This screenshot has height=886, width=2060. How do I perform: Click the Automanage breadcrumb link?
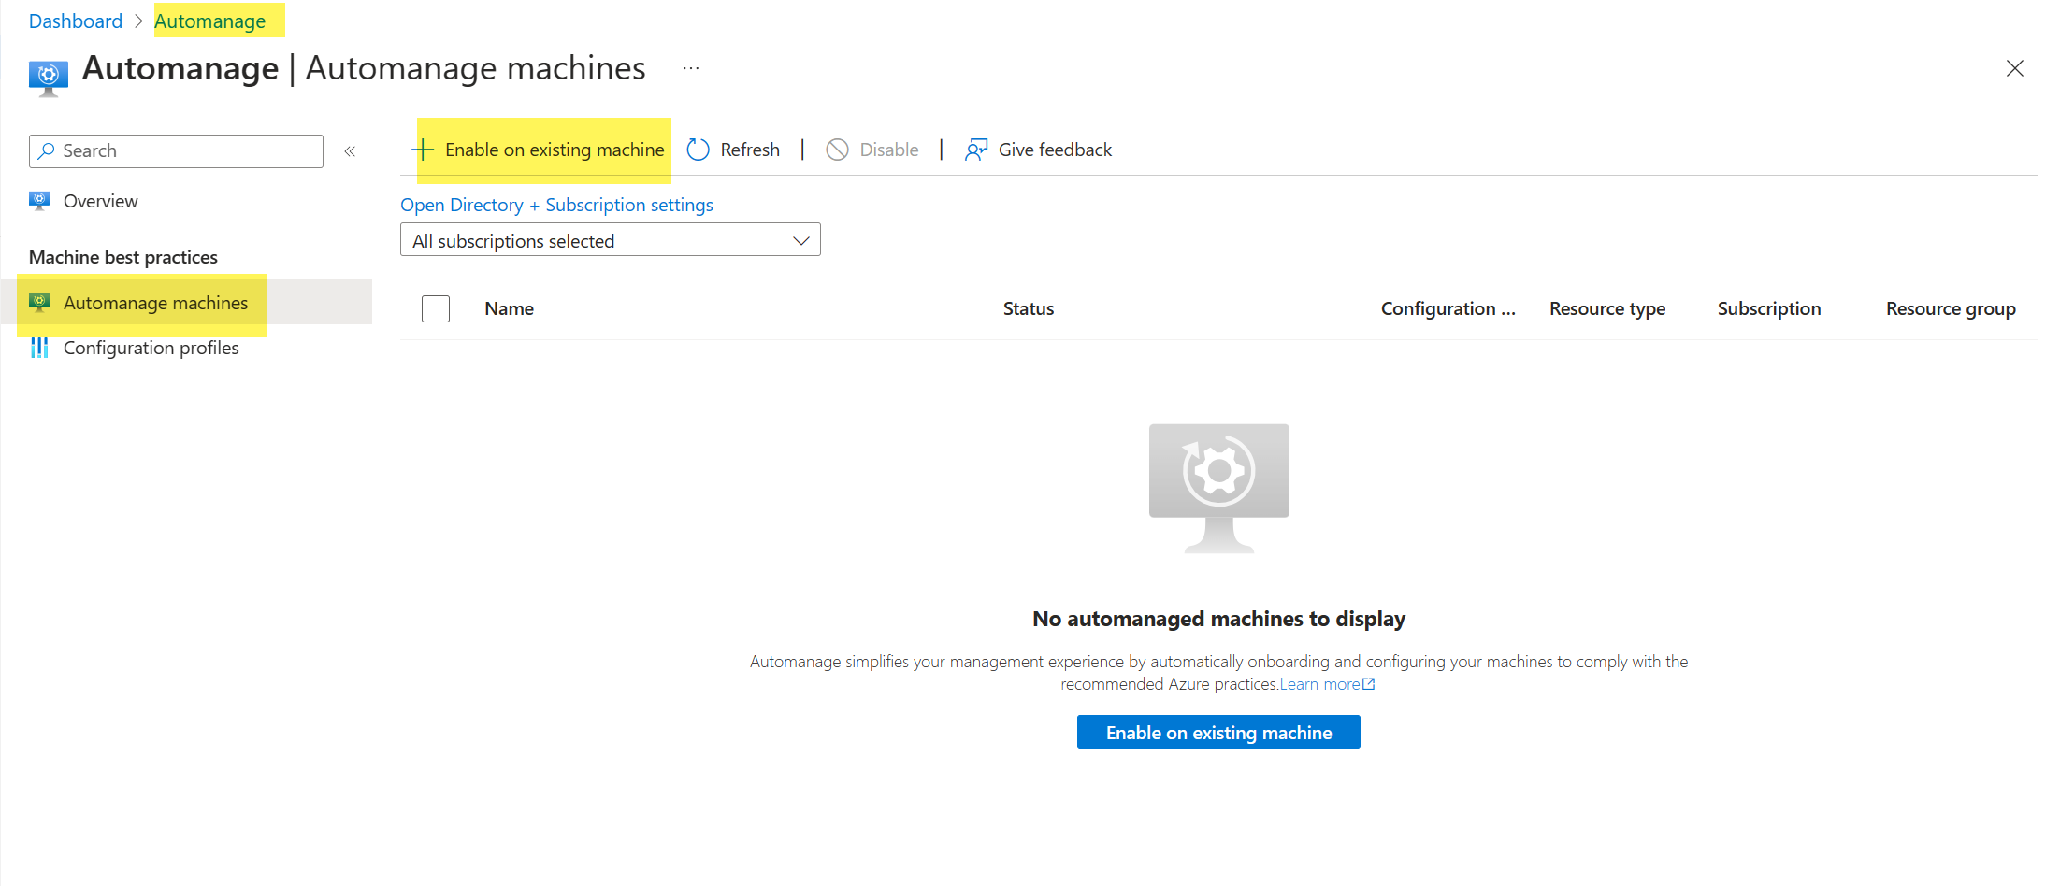209,21
